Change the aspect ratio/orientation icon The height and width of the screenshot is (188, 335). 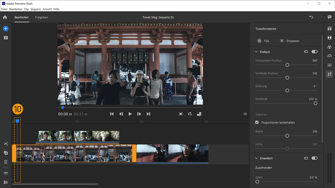(x=199, y=114)
